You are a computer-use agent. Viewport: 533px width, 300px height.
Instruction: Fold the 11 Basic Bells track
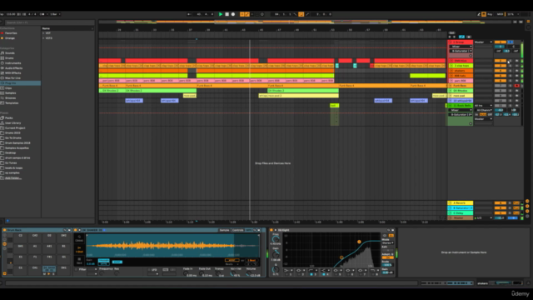coord(451,106)
